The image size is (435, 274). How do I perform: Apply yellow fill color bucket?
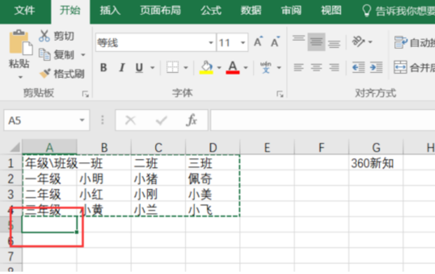pyautogui.click(x=206, y=67)
